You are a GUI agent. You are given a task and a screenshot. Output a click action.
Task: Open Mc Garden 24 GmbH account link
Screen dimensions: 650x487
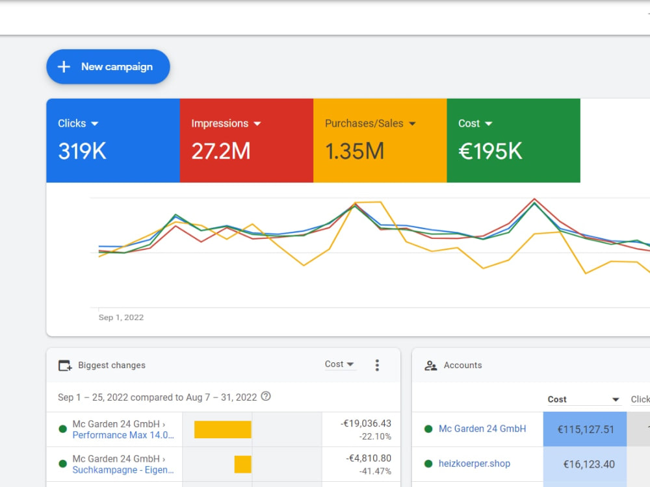click(482, 429)
